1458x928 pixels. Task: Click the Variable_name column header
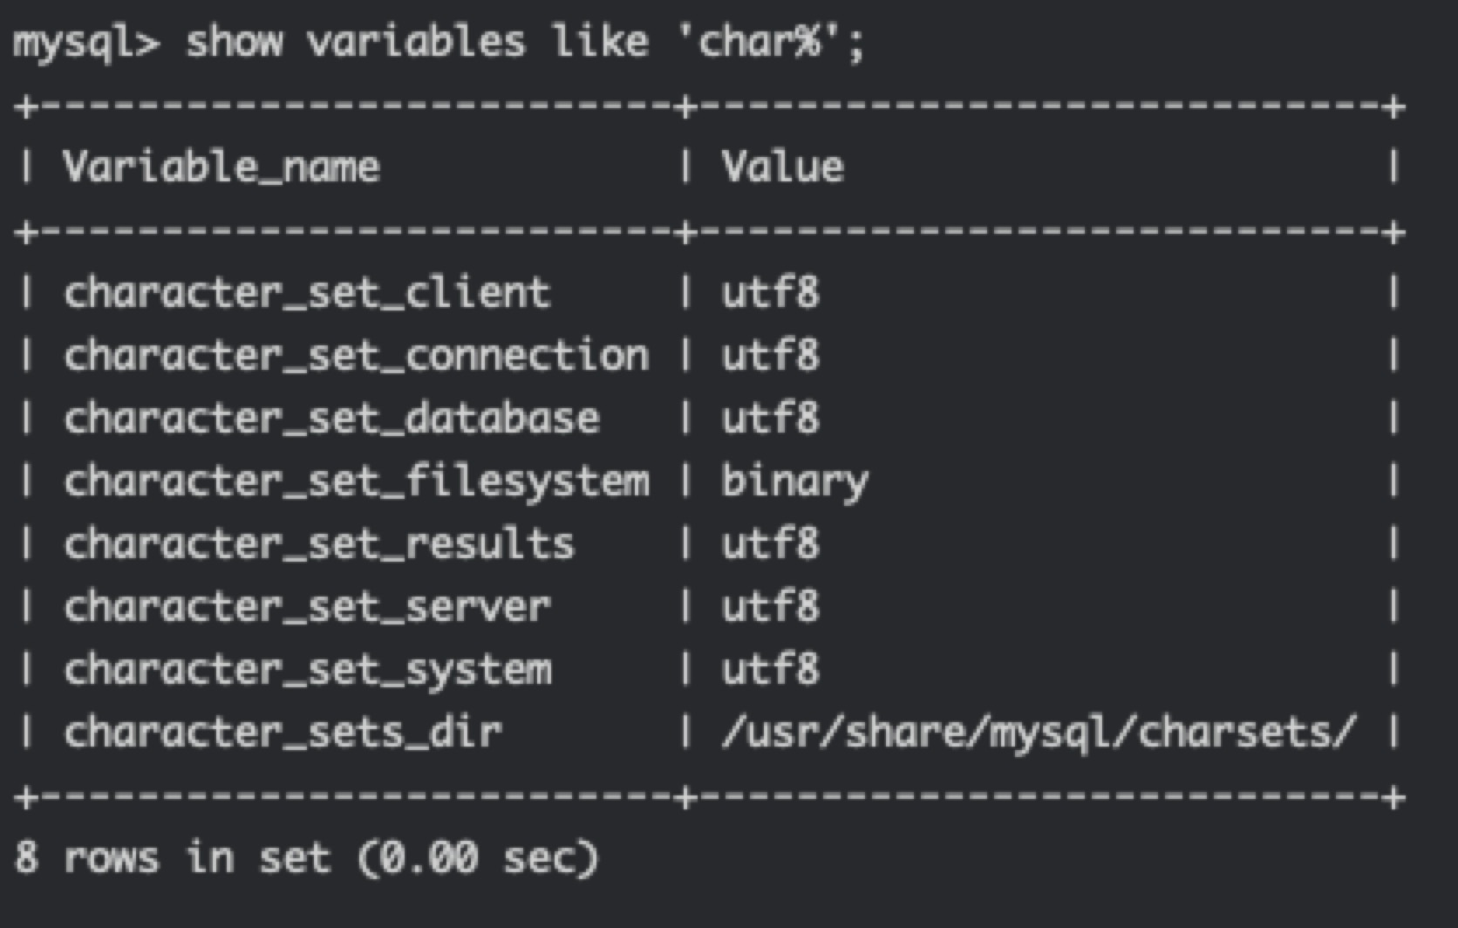(221, 167)
